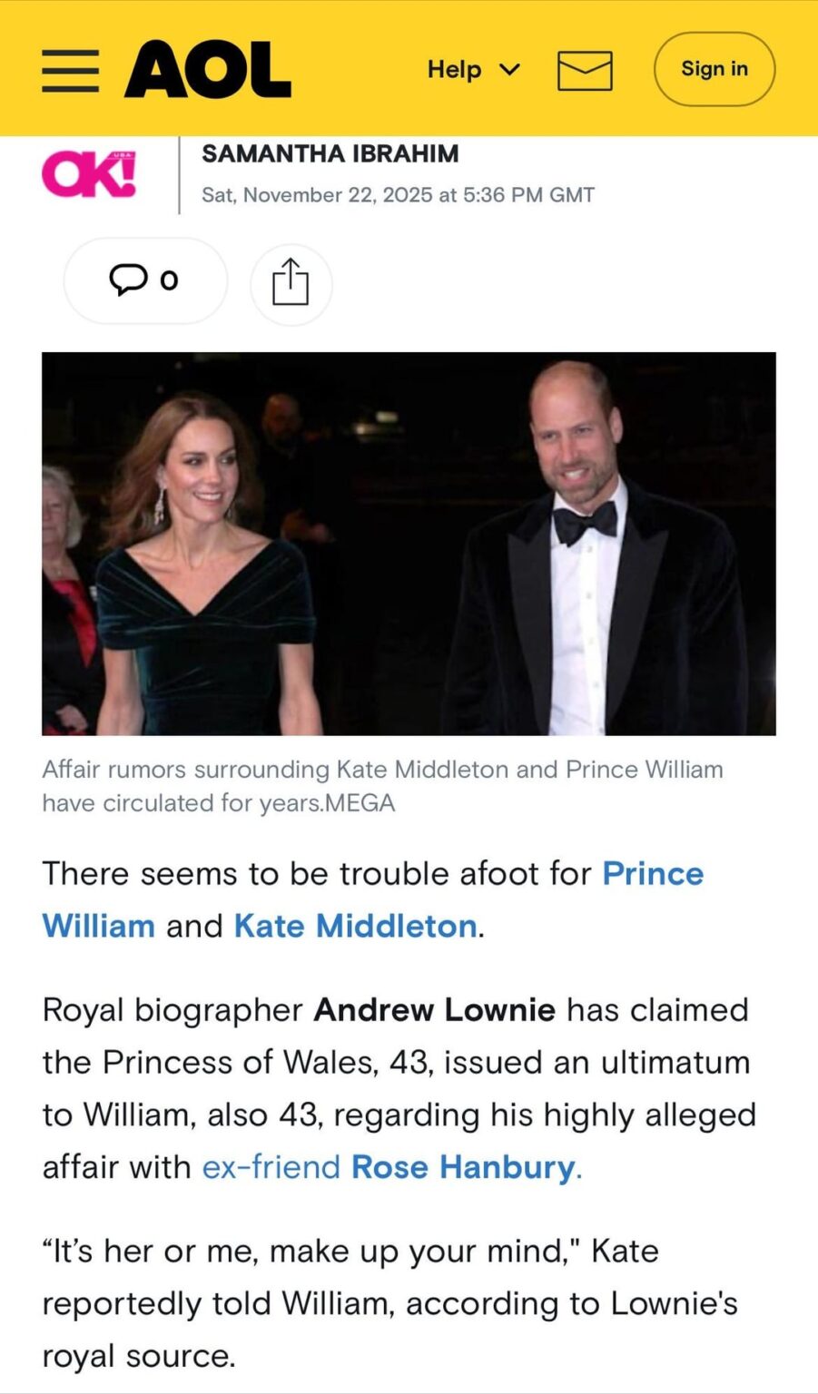Click the share icon
Screen dimensions: 818x1394
tap(291, 283)
